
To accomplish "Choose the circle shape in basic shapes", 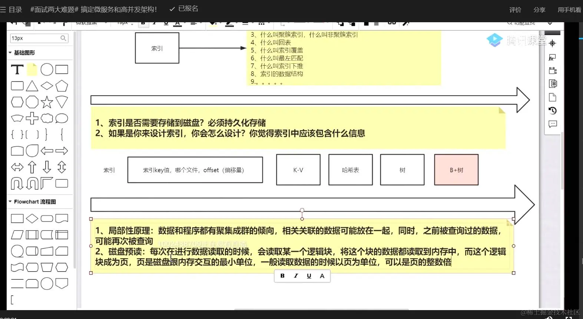I will click(x=47, y=70).
